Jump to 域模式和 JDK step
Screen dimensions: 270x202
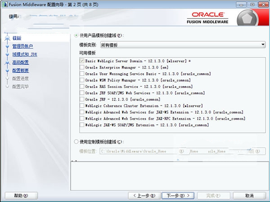(25, 54)
